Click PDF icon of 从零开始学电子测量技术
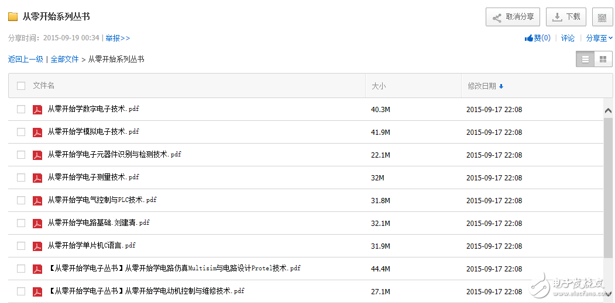Viewport: 615px width, 303px height. coord(37,177)
